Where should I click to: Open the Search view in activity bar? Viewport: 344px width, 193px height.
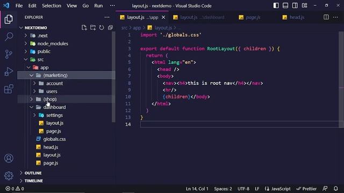(x=9, y=36)
